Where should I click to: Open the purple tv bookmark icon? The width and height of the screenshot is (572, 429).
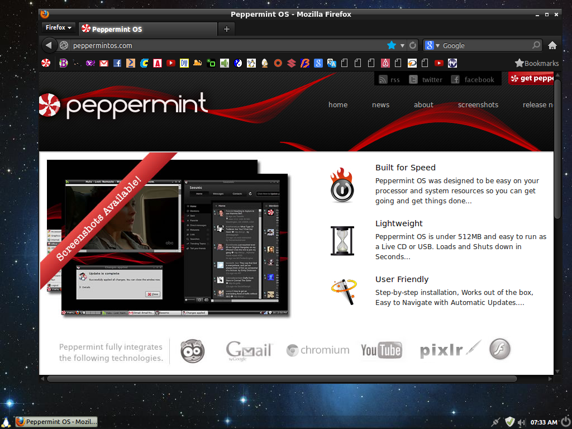tap(452, 63)
